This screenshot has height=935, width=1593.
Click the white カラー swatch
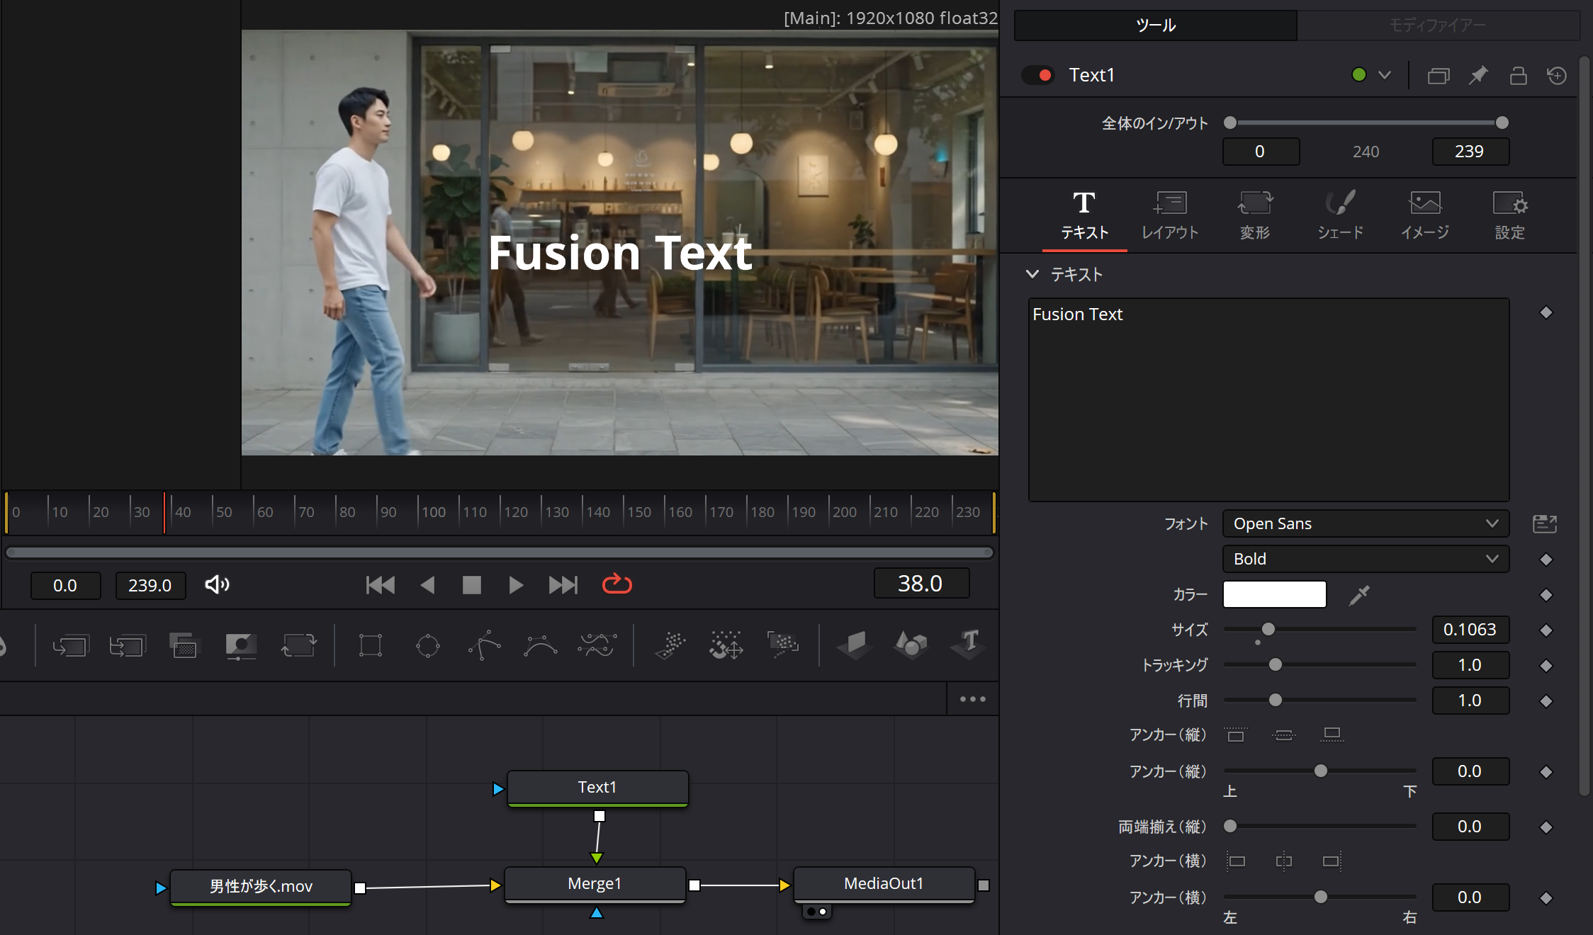click(x=1274, y=595)
